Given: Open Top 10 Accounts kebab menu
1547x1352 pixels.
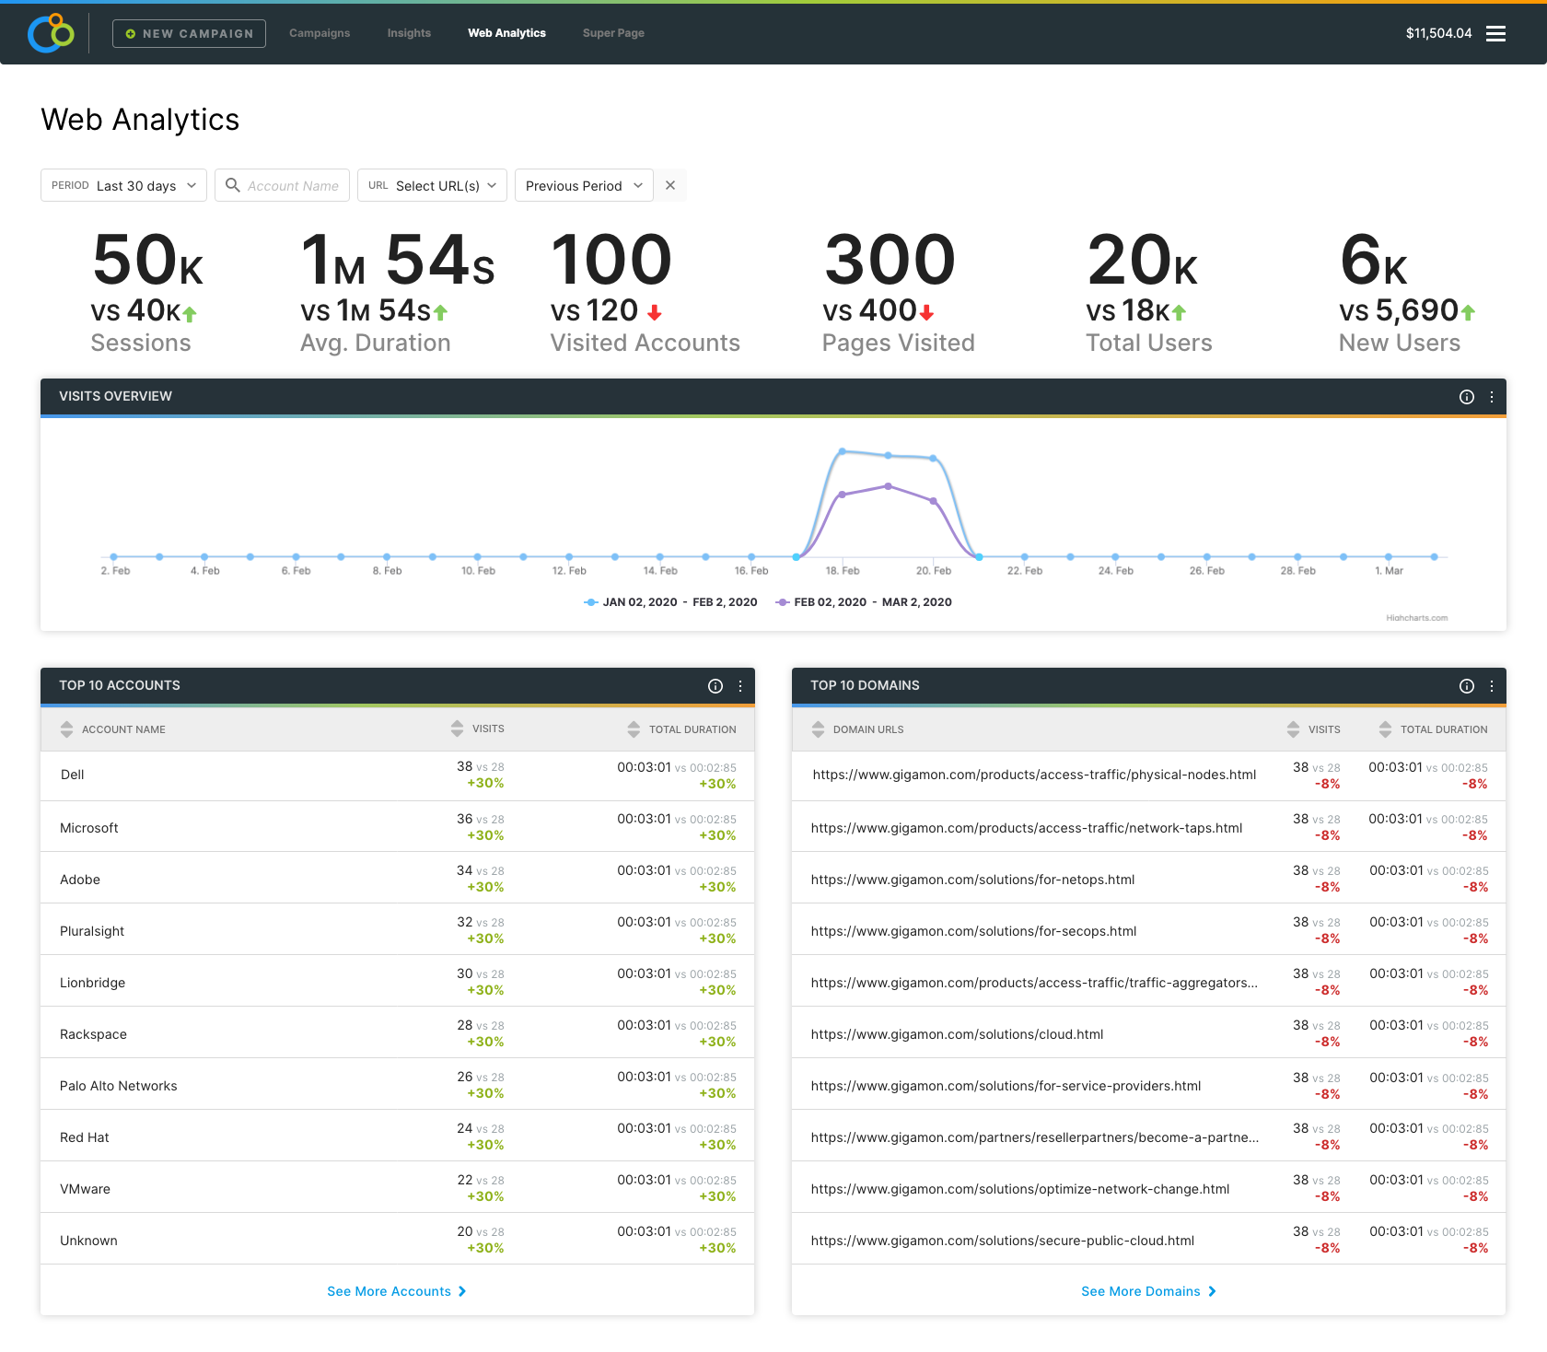Looking at the screenshot, I should (x=740, y=686).
